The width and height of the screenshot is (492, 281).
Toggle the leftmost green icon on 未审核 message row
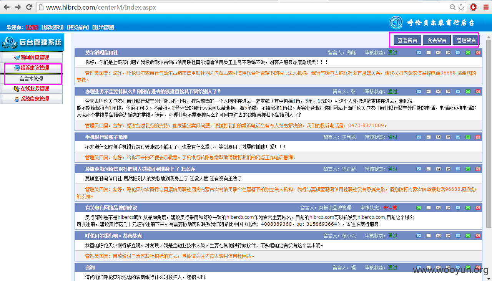[x=419, y=208]
